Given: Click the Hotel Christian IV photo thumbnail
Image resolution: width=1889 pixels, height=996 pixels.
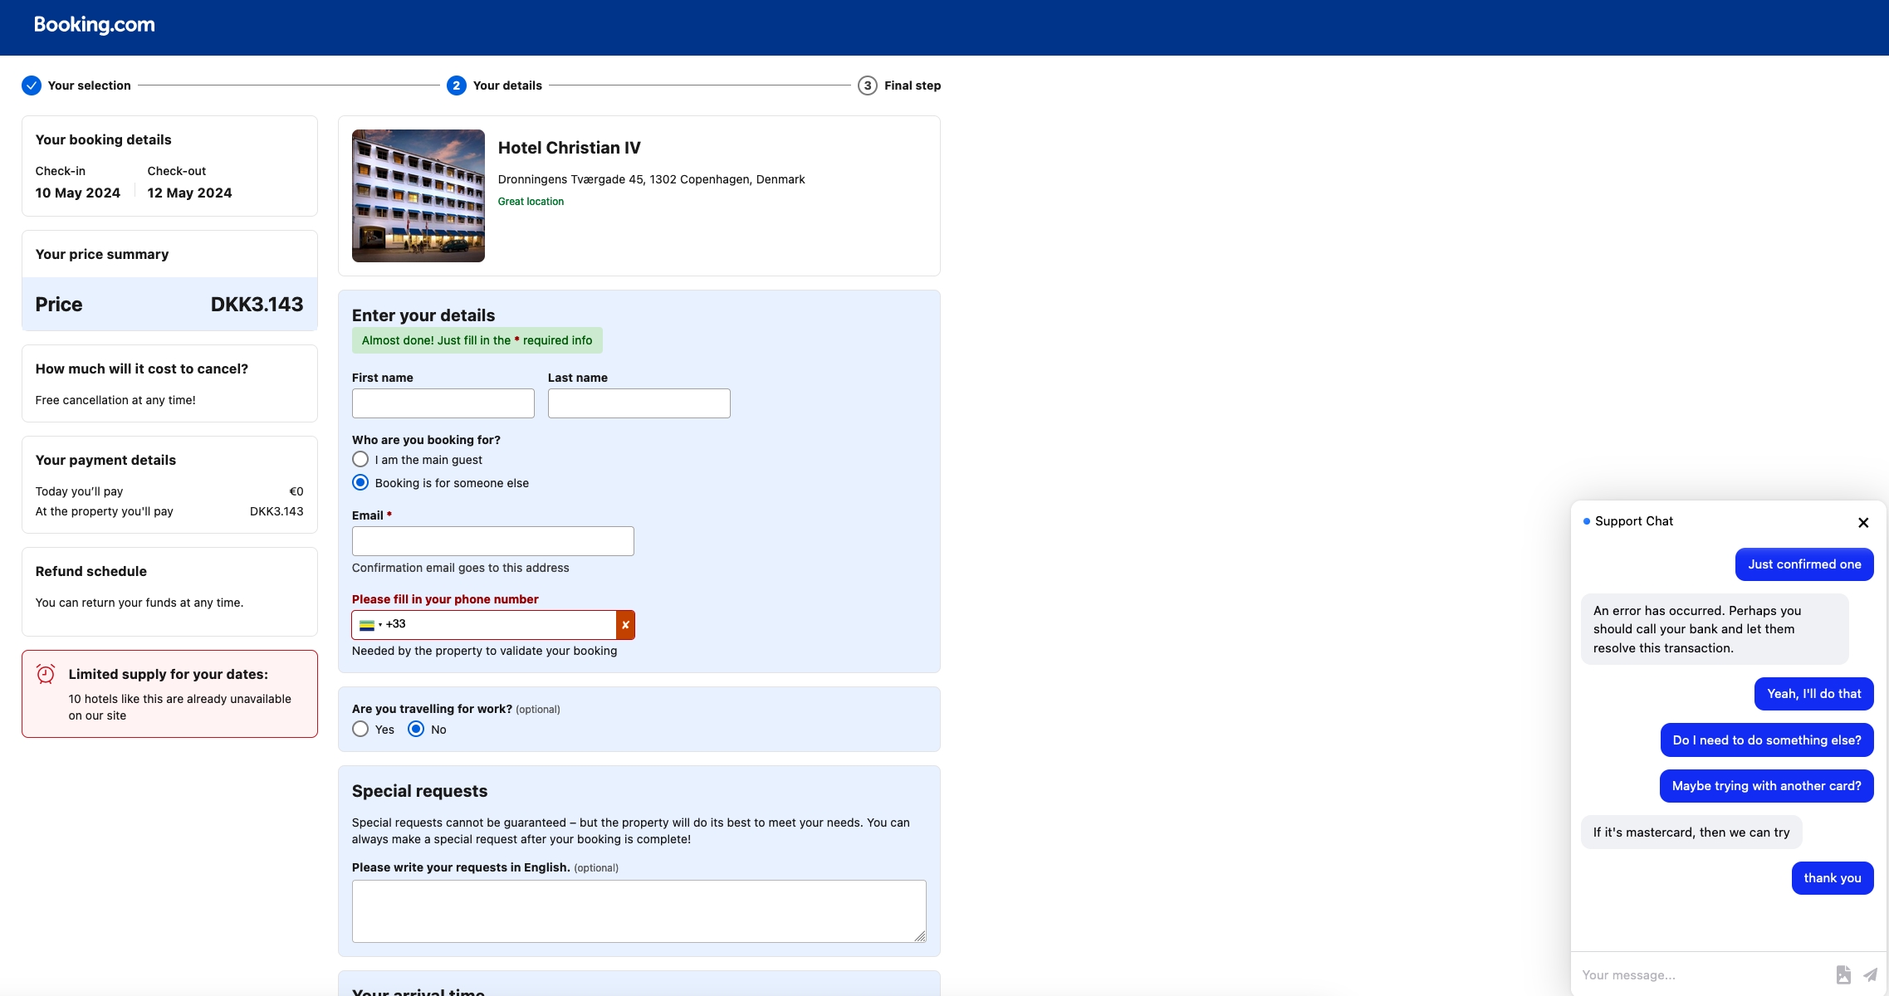Looking at the screenshot, I should tap(418, 196).
